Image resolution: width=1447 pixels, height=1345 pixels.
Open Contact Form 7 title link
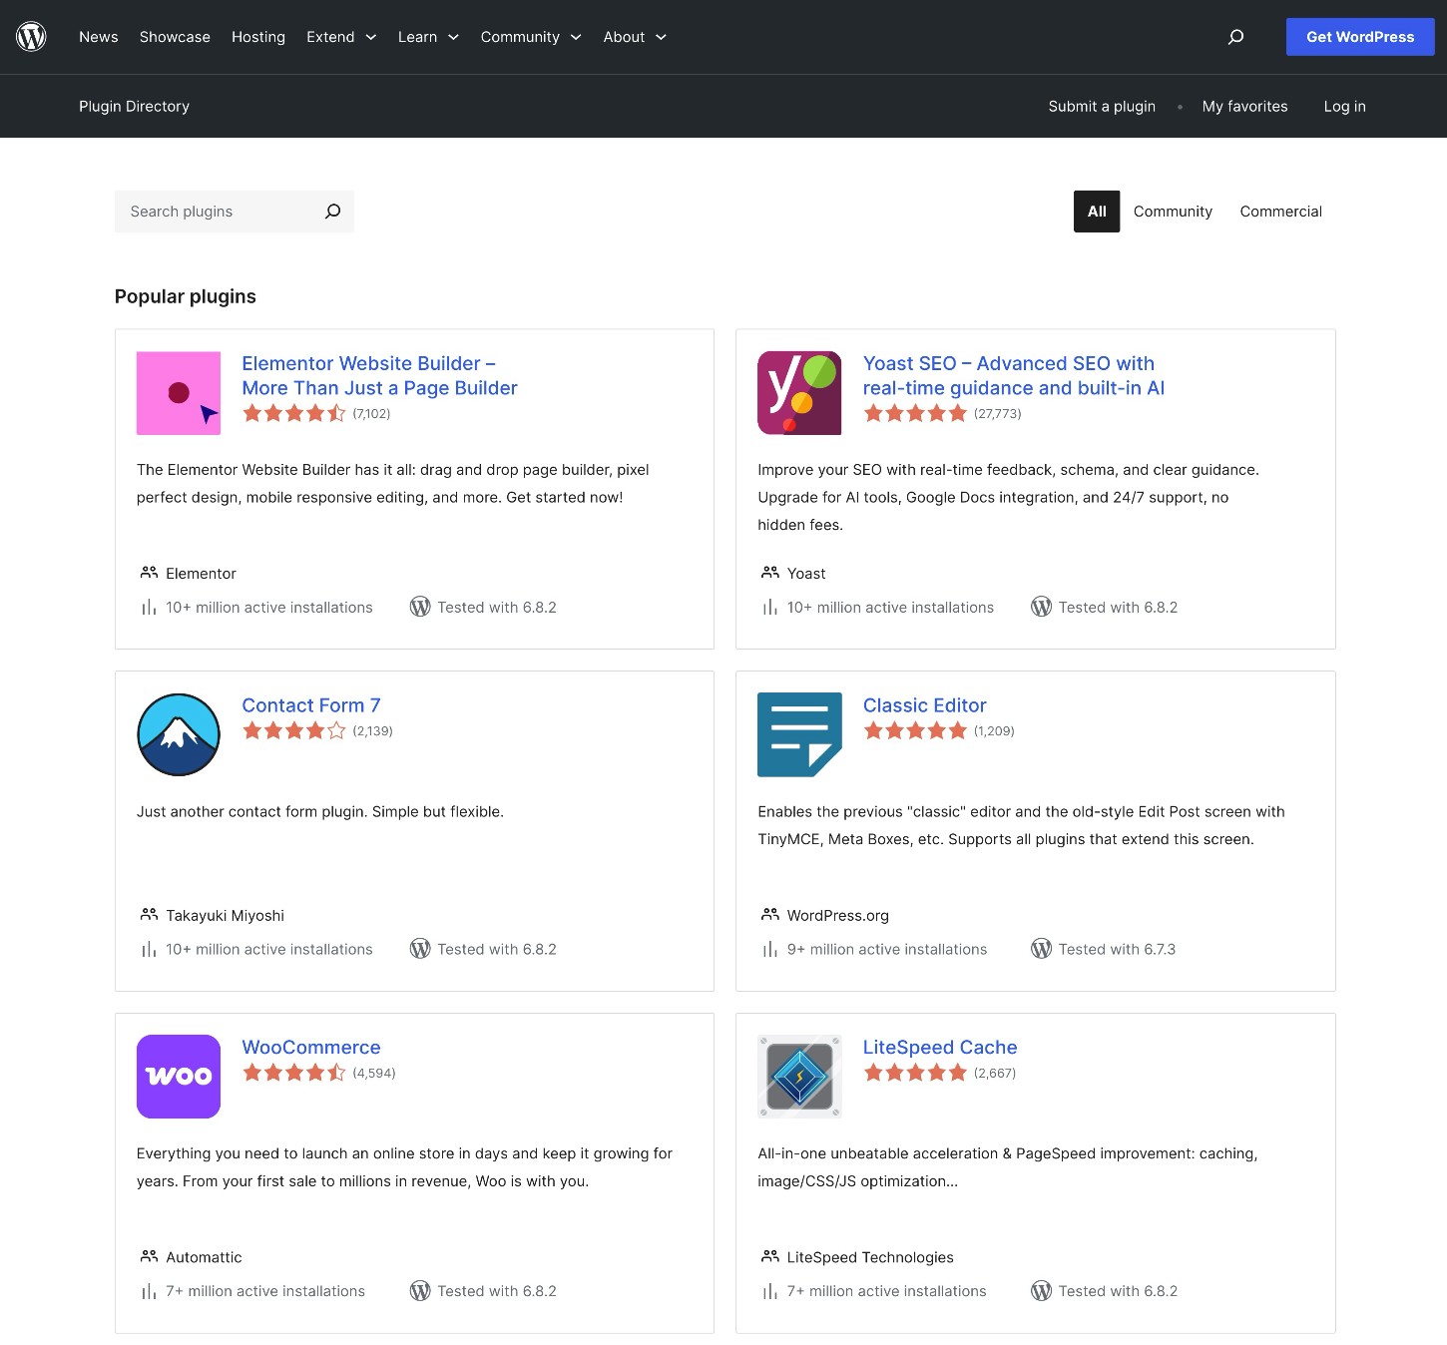click(x=311, y=705)
